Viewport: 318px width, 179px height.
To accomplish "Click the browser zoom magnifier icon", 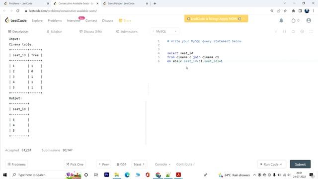I will [272, 11].
